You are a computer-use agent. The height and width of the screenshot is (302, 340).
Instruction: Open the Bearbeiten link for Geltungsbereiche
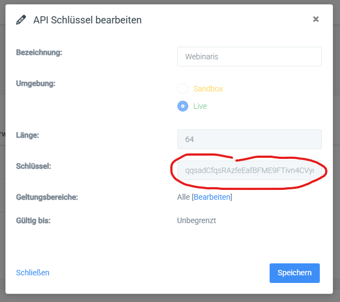212,197
